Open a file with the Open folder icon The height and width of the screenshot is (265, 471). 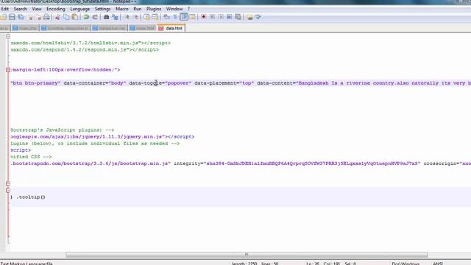tap(3, 17)
